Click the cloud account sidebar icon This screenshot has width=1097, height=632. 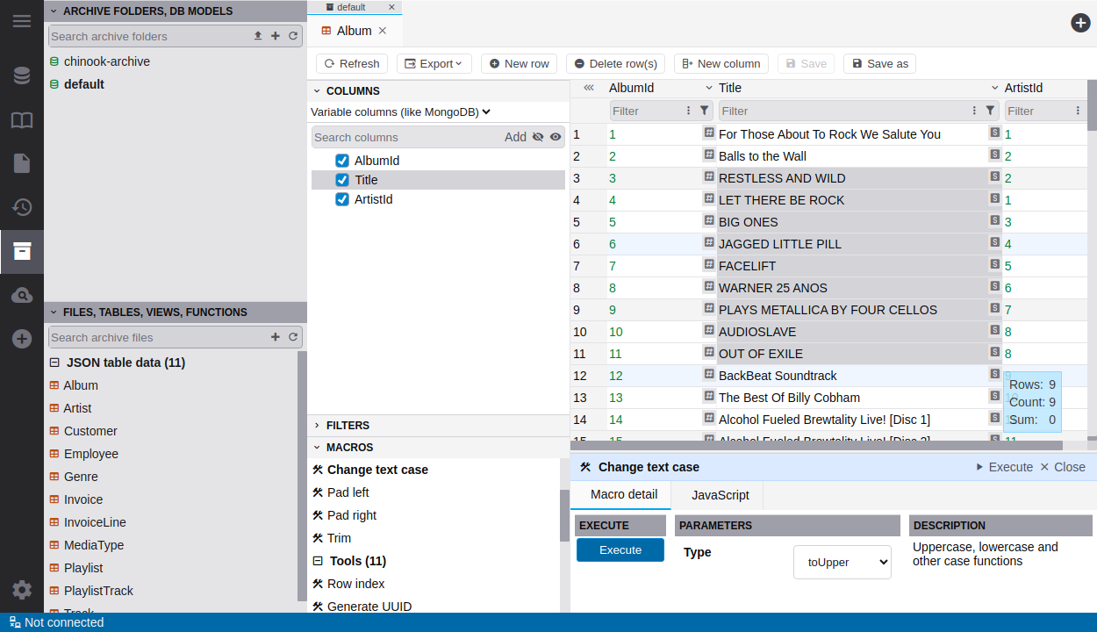tap(22, 296)
